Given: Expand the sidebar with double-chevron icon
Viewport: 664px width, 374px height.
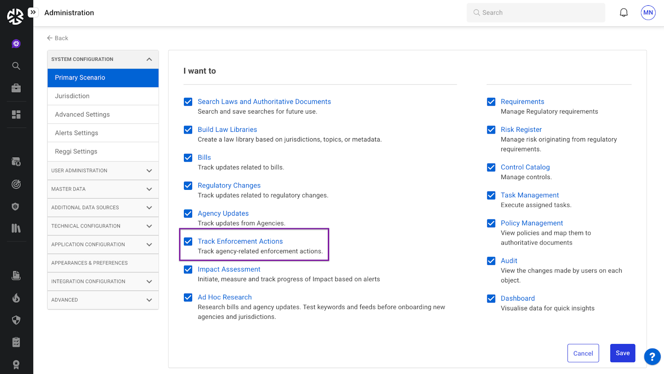Looking at the screenshot, I should (x=33, y=12).
